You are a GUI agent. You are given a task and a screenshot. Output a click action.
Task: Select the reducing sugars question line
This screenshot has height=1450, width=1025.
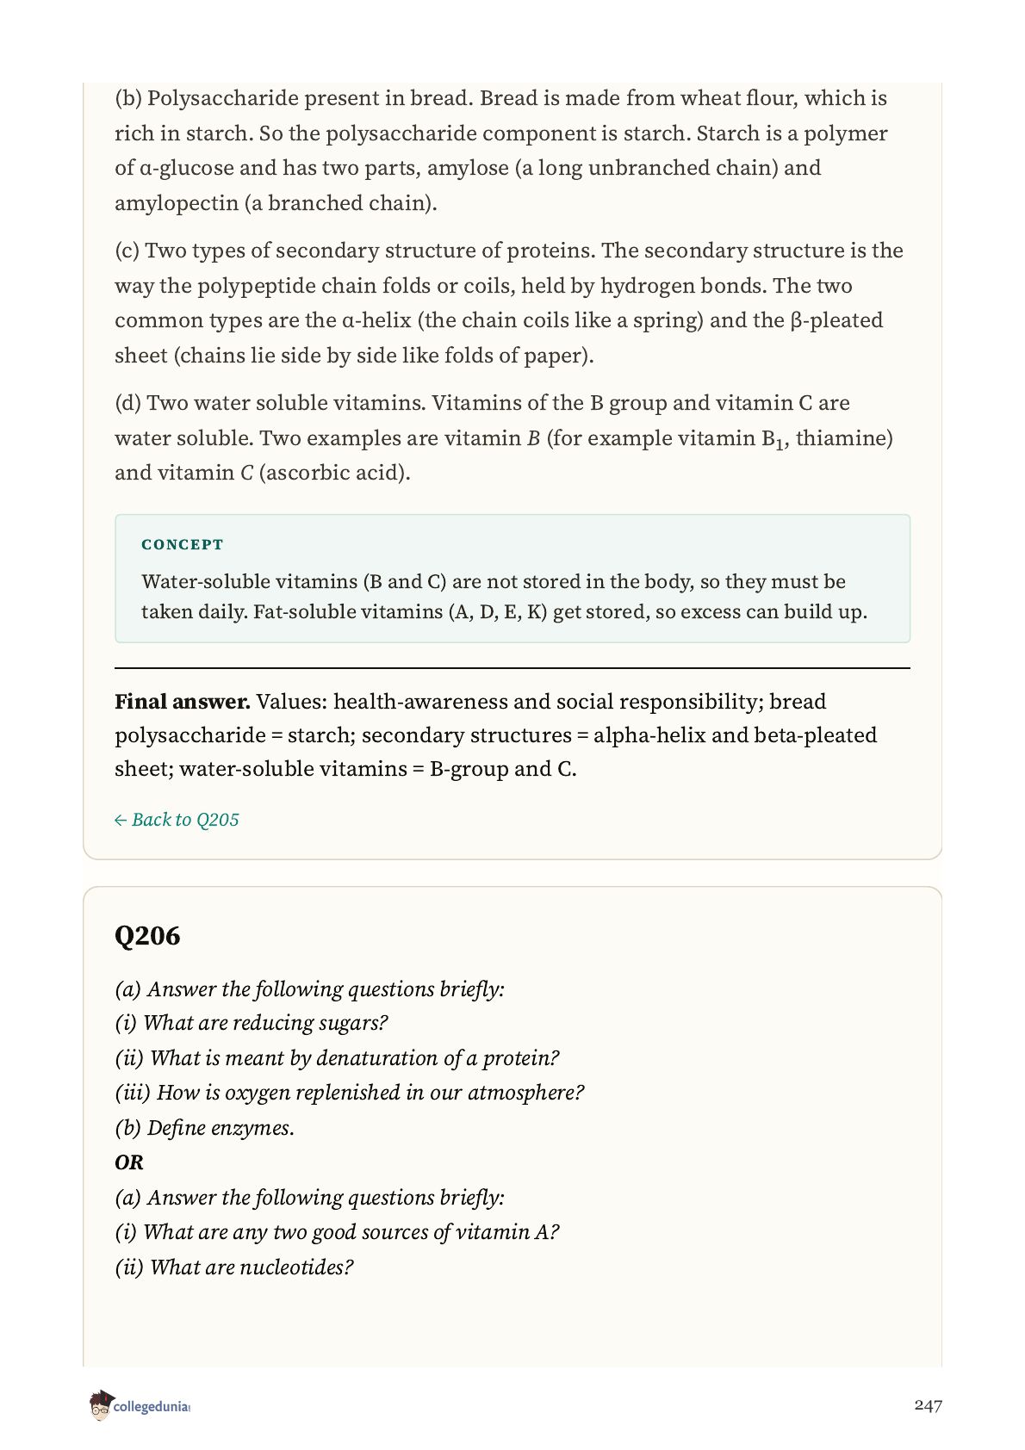click(x=252, y=1023)
